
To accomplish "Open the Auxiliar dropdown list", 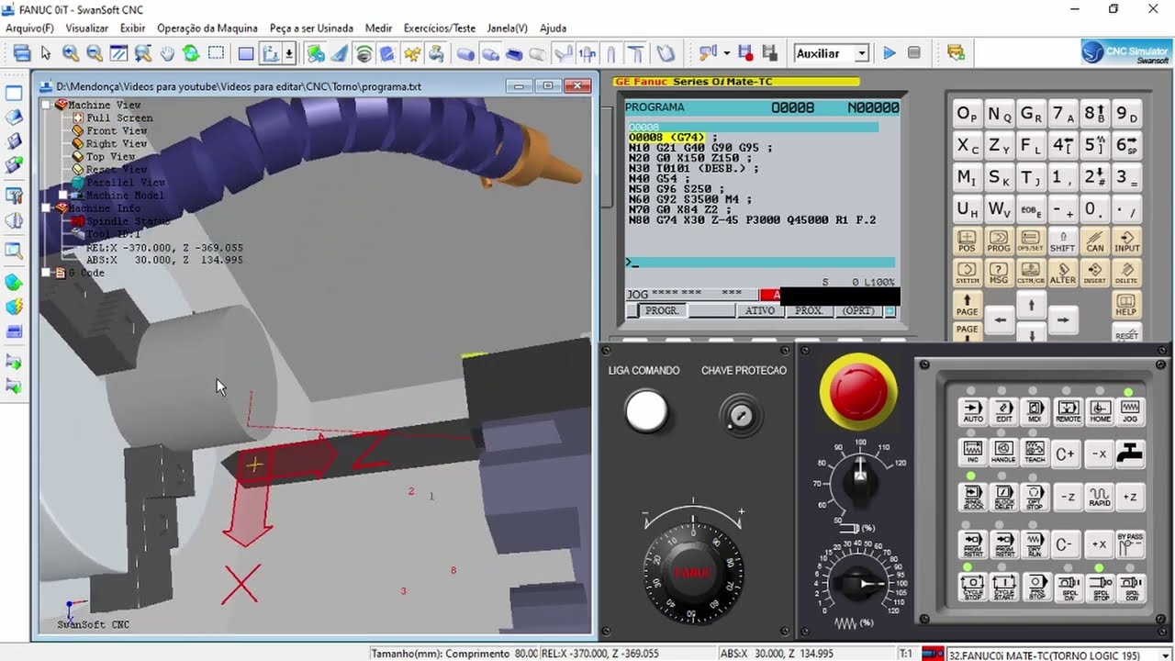I will tap(862, 54).
